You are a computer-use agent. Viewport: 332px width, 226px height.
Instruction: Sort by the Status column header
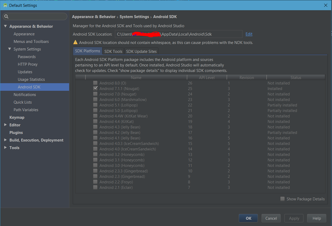pyautogui.click(x=296, y=77)
